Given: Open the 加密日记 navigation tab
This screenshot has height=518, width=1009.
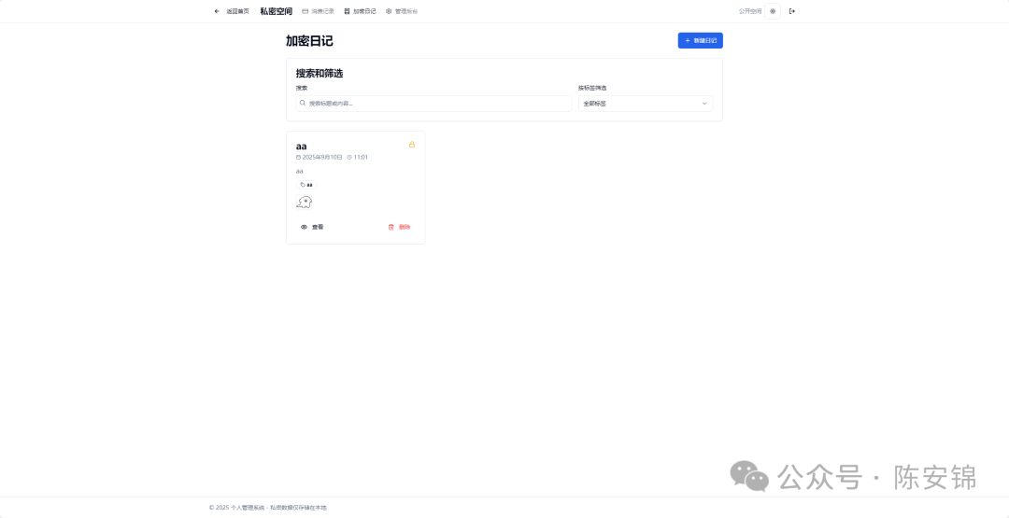Looking at the screenshot, I should 361,11.
